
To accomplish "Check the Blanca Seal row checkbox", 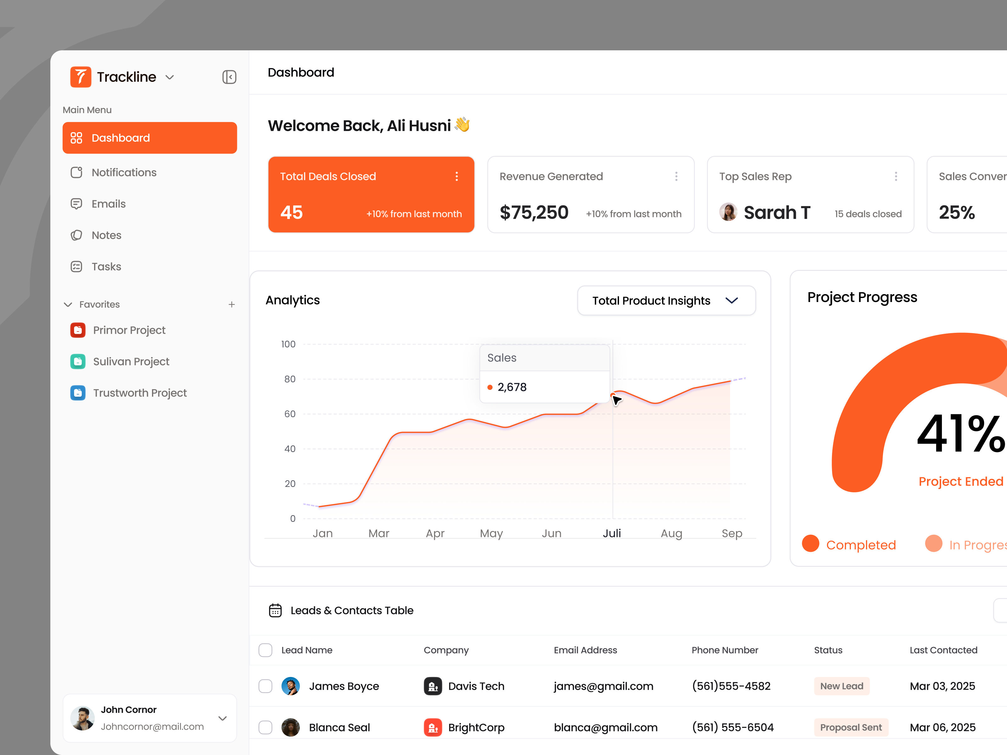I will pyautogui.click(x=265, y=727).
